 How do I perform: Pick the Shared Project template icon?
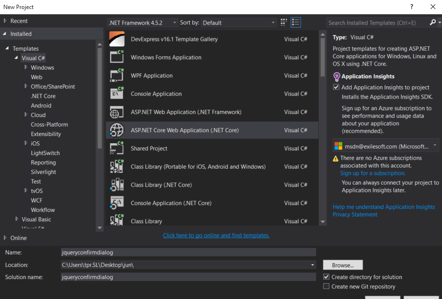pos(117,148)
